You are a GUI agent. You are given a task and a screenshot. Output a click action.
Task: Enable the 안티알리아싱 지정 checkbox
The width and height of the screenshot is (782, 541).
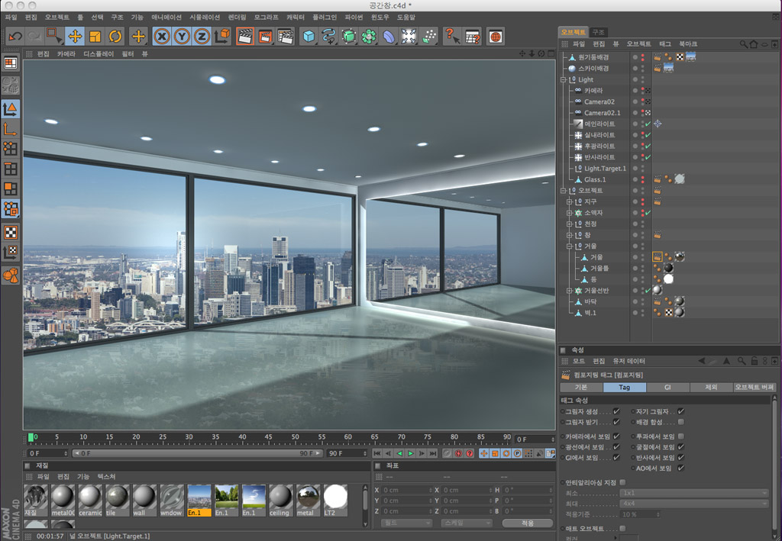622,482
